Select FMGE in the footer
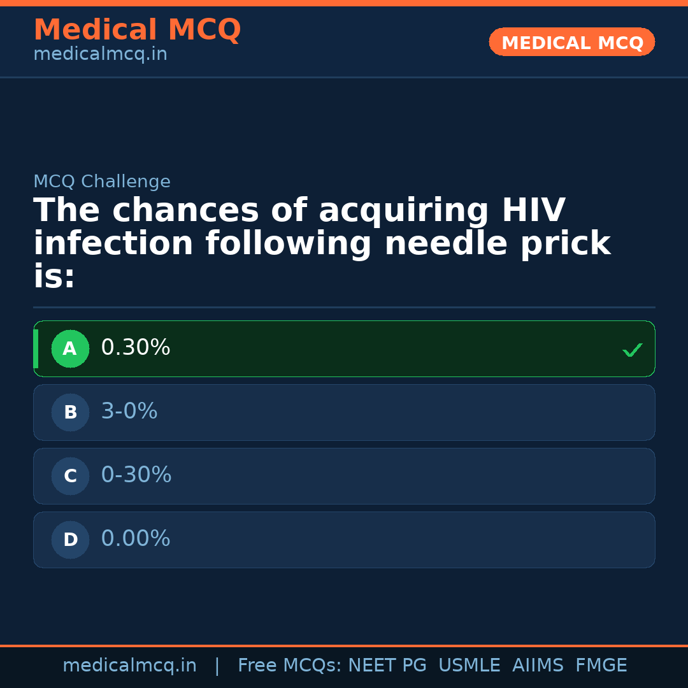The width and height of the screenshot is (688, 688). pos(601,666)
